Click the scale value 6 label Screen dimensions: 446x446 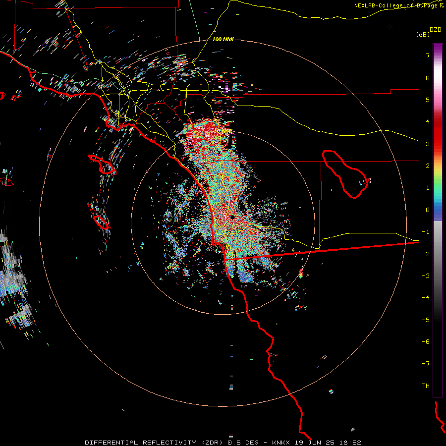pos(428,78)
